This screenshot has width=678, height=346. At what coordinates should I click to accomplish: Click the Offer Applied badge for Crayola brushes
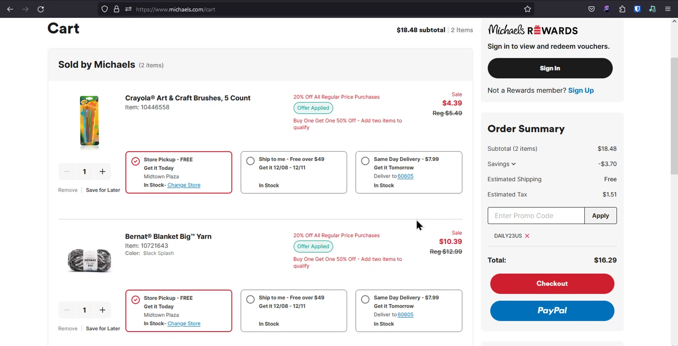pyautogui.click(x=313, y=108)
